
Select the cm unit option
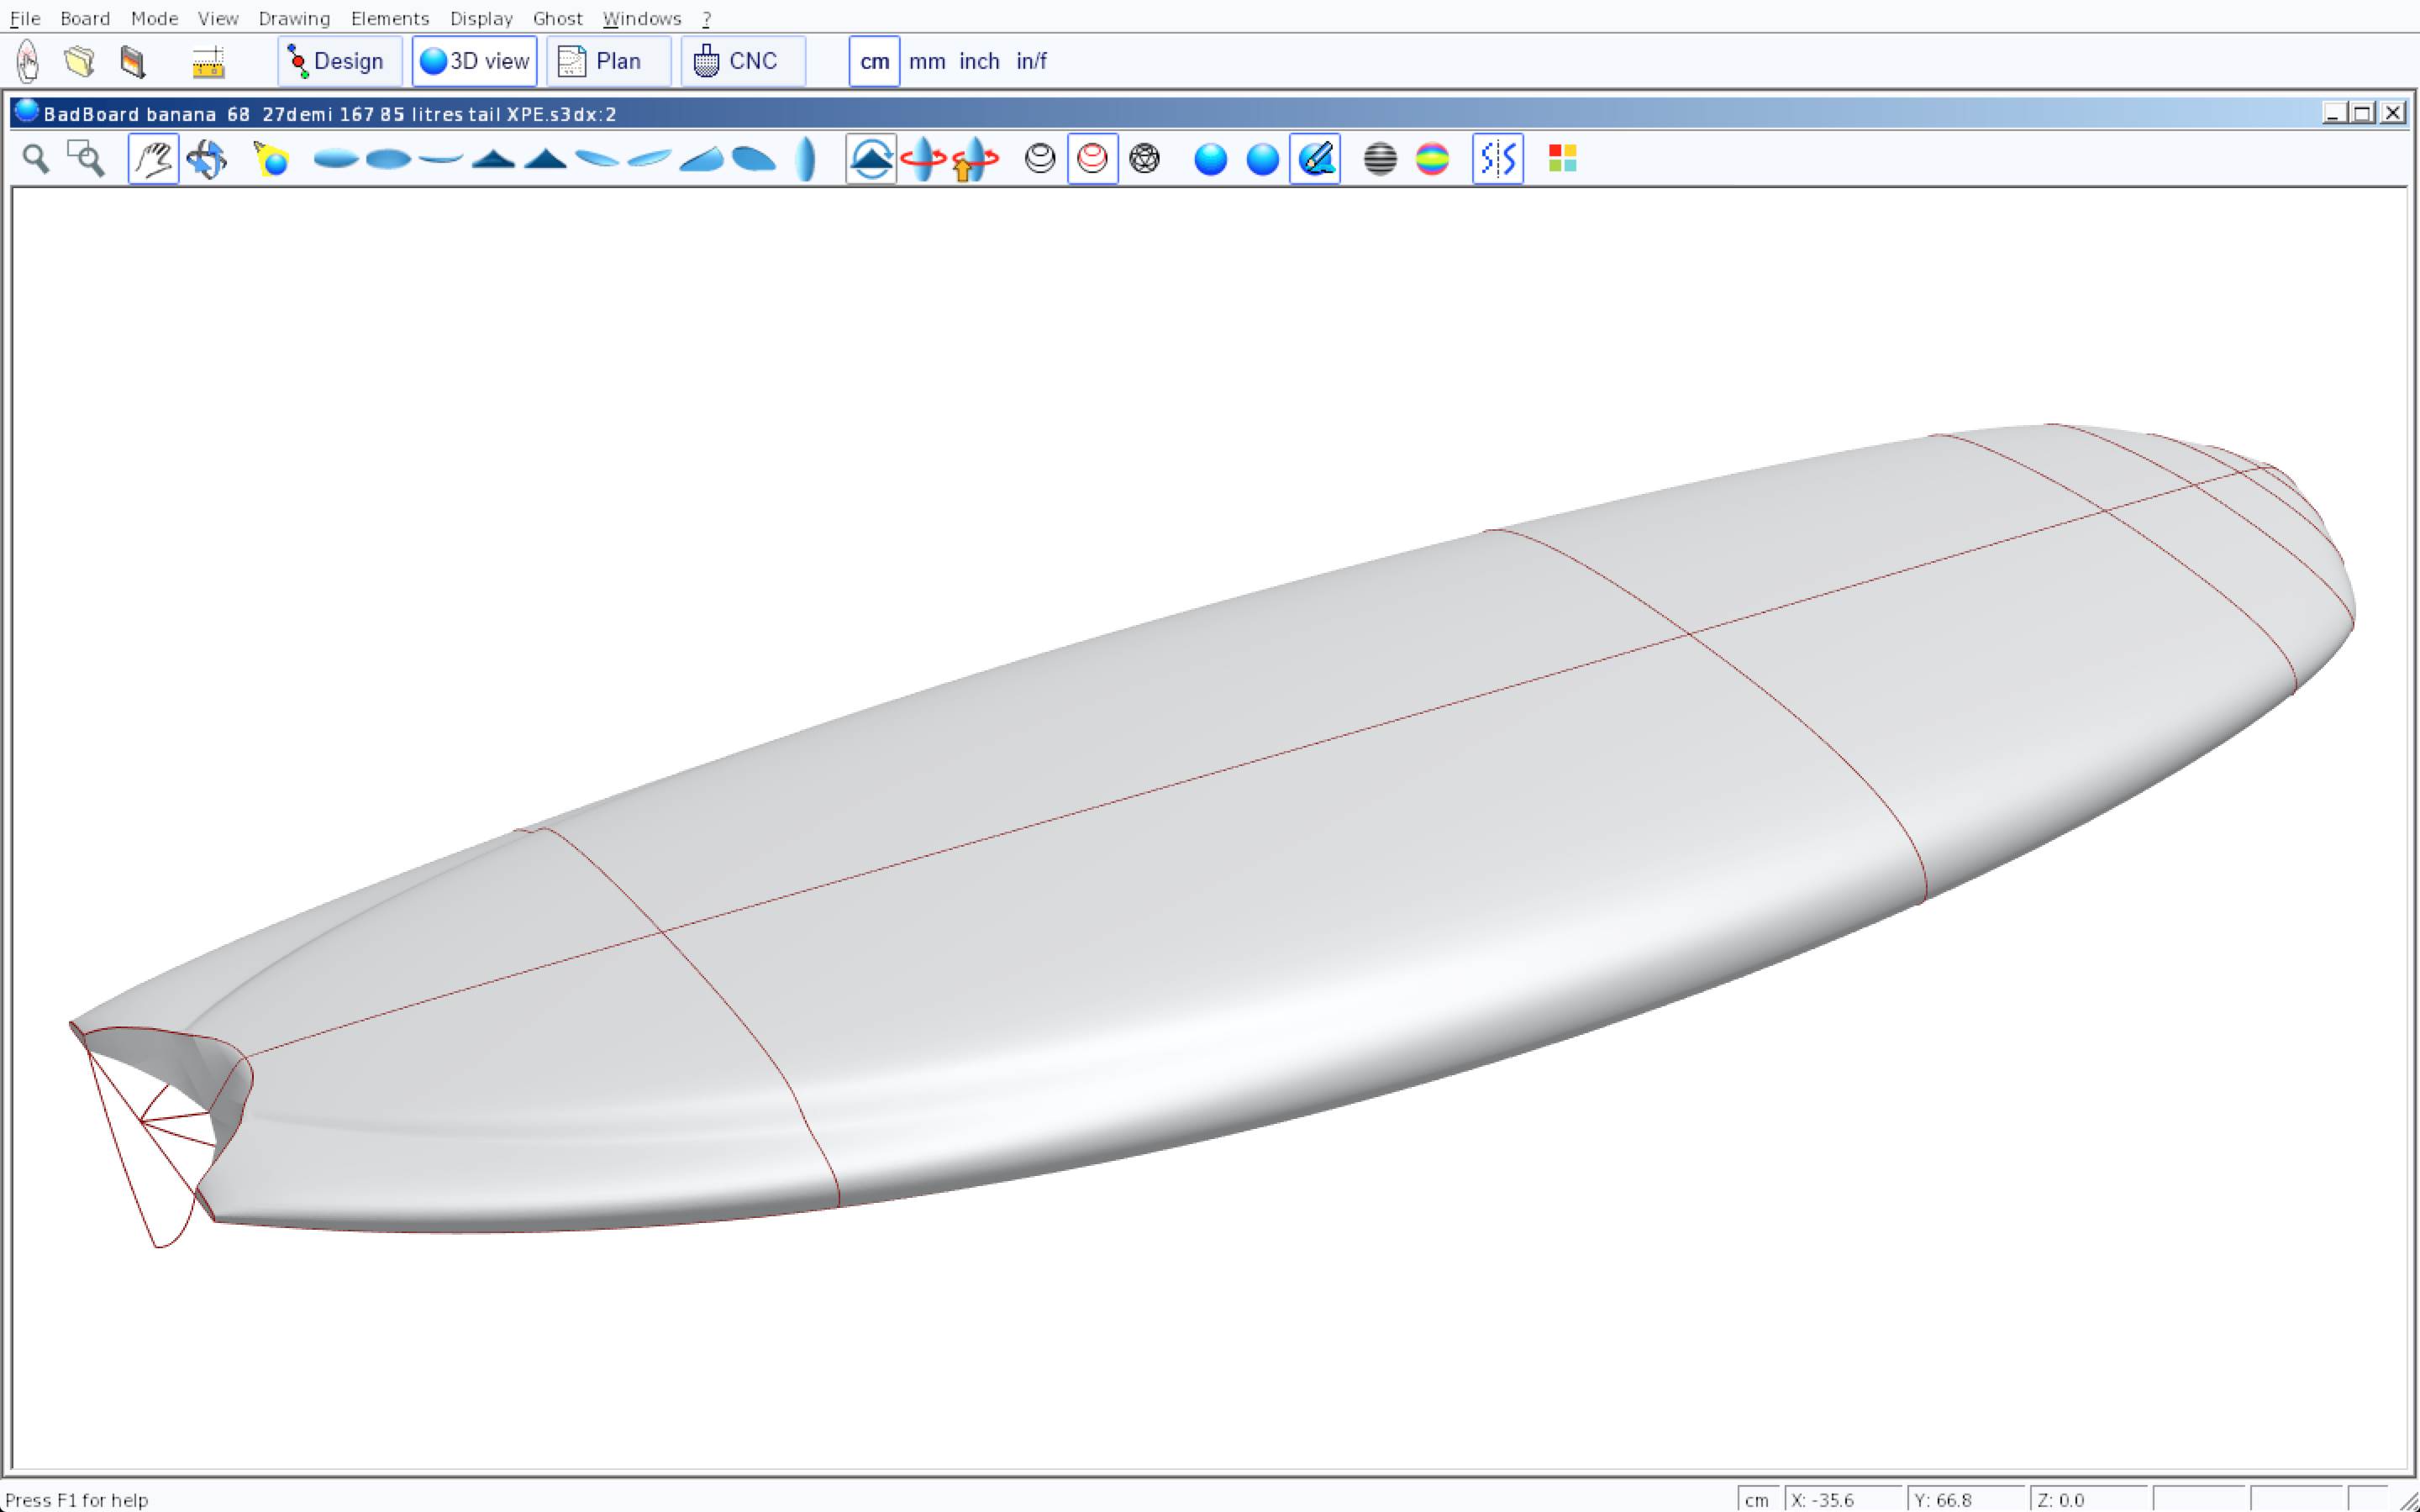pos(874,62)
